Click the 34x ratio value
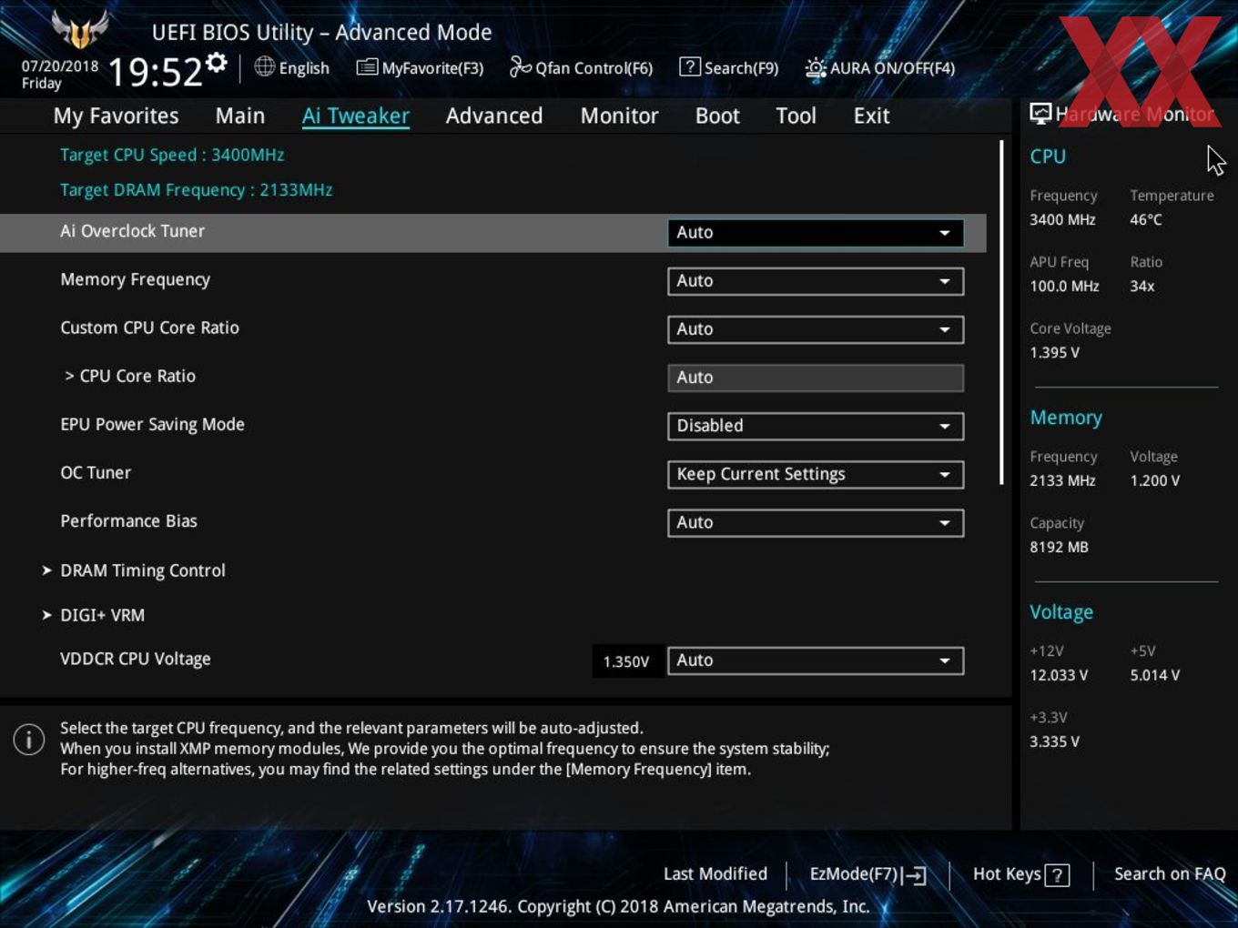The width and height of the screenshot is (1238, 928). 1142,286
